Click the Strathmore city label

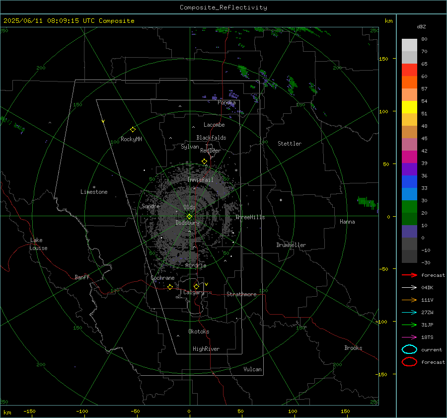tap(241, 294)
